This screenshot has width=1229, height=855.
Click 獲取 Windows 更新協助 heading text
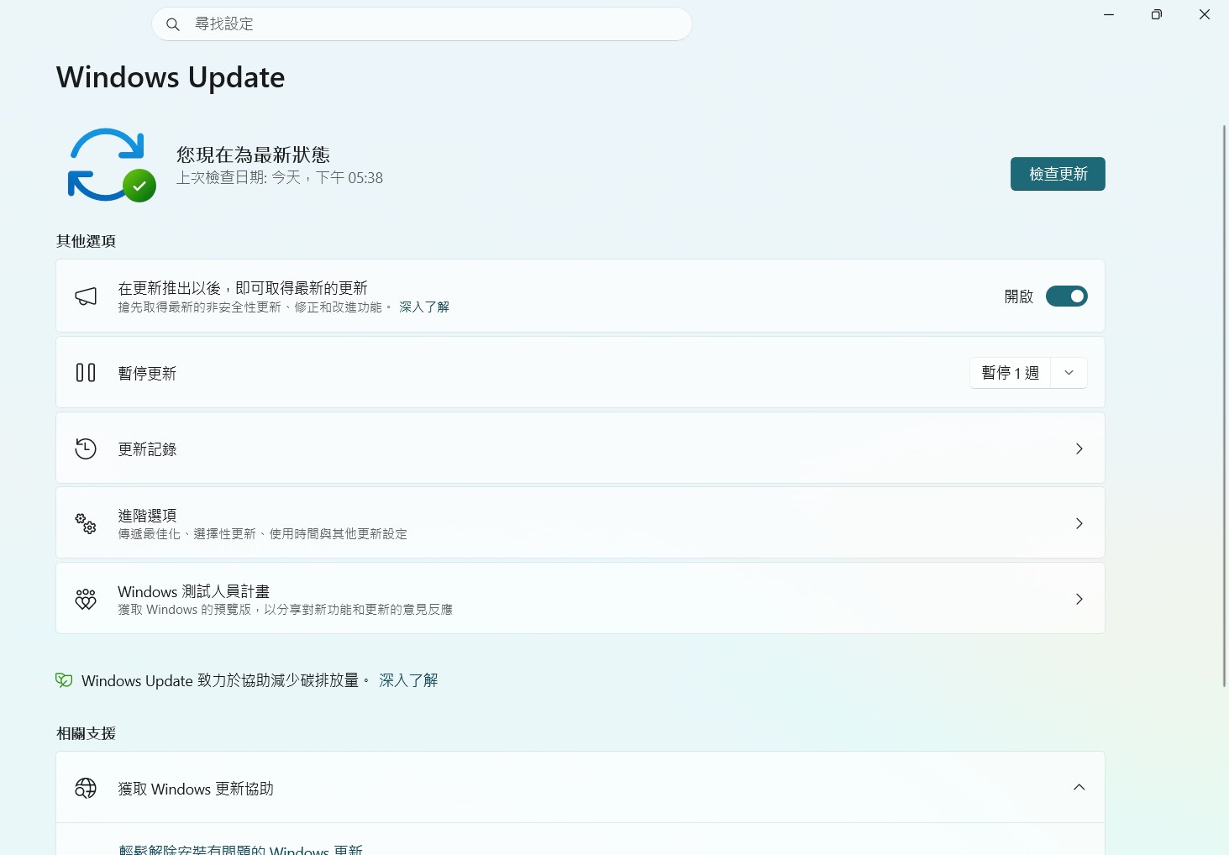196,789
